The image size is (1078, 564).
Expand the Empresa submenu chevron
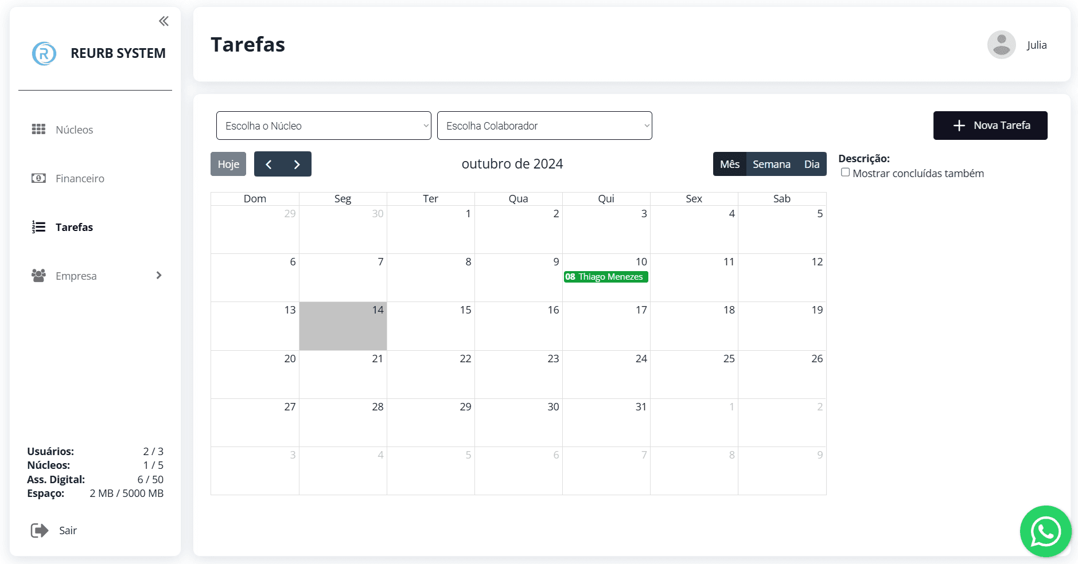[x=159, y=276]
